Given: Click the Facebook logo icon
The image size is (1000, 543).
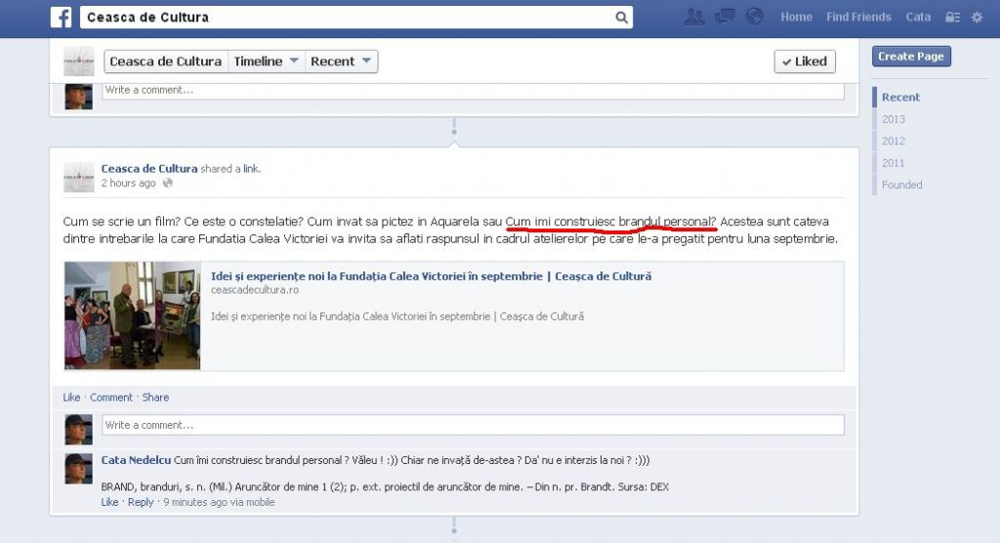Looking at the screenshot, I should pos(62,18).
